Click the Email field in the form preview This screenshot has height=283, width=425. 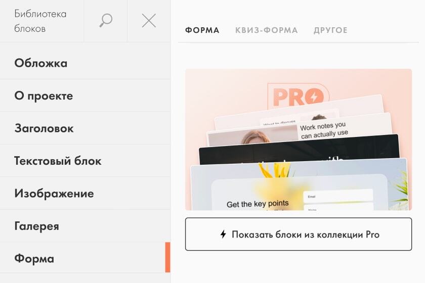click(x=338, y=196)
